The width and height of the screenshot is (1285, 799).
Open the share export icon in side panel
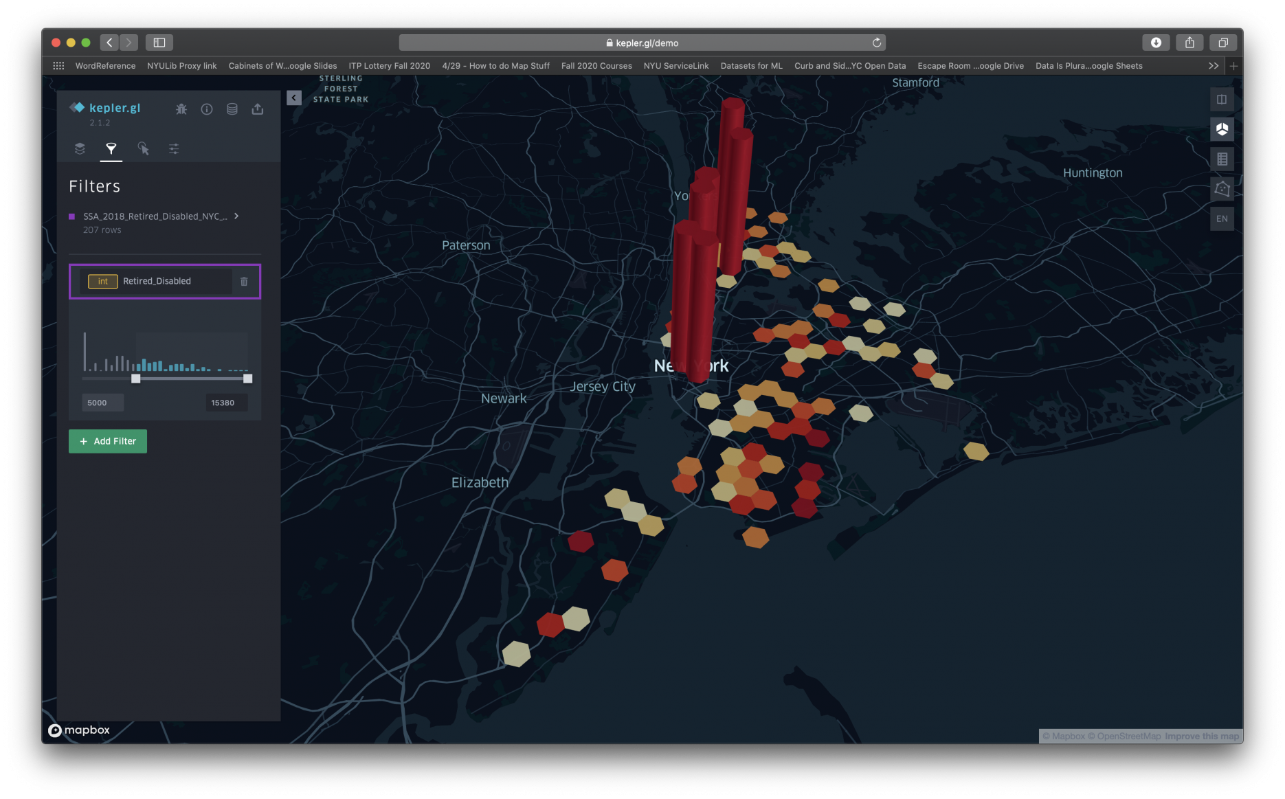point(258,109)
